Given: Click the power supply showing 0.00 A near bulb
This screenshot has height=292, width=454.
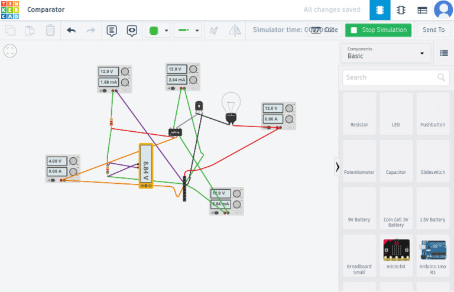Looking at the screenshot, I should [x=278, y=116].
